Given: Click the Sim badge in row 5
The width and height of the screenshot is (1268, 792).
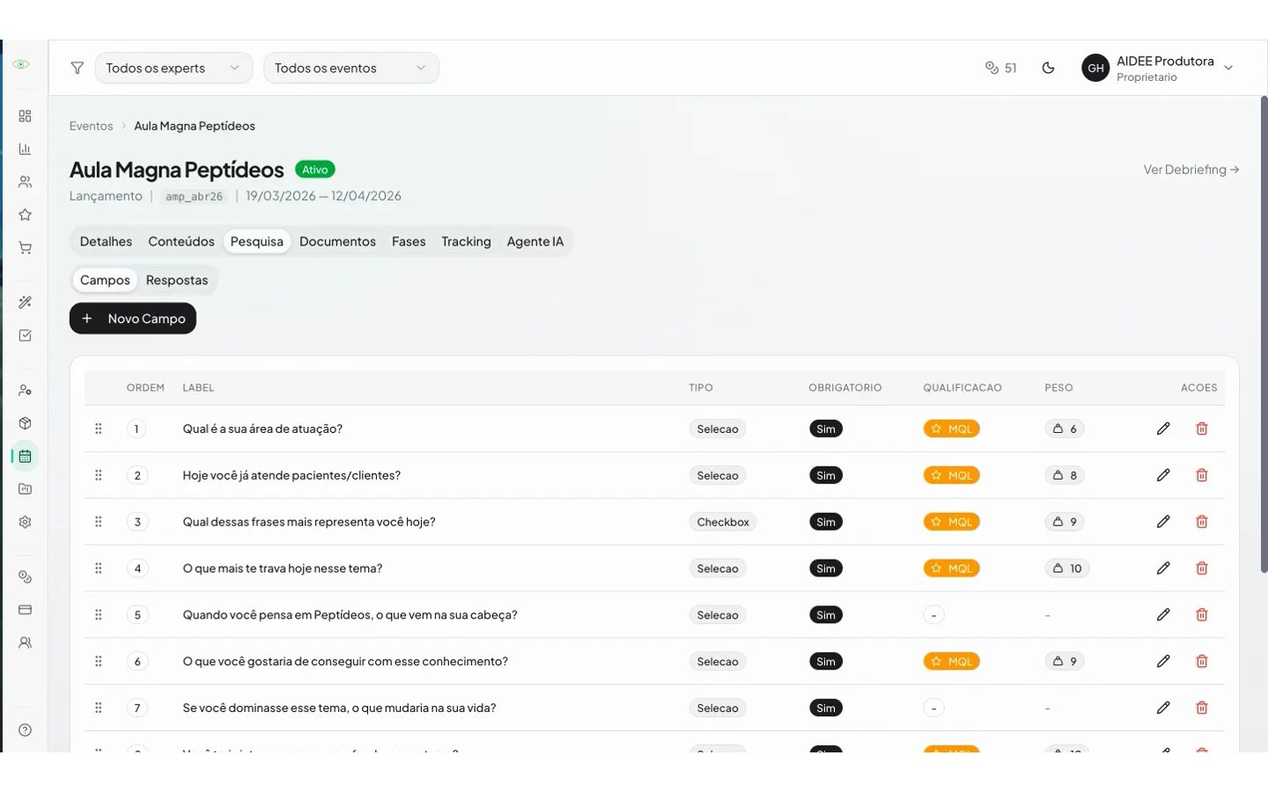Looking at the screenshot, I should tap(826, 615).
